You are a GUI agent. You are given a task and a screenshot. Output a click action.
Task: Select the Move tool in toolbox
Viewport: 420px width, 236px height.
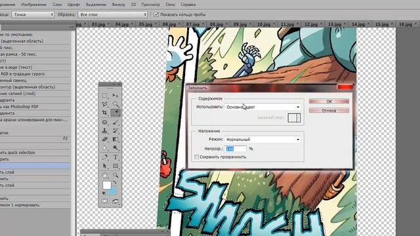(115, 96)
